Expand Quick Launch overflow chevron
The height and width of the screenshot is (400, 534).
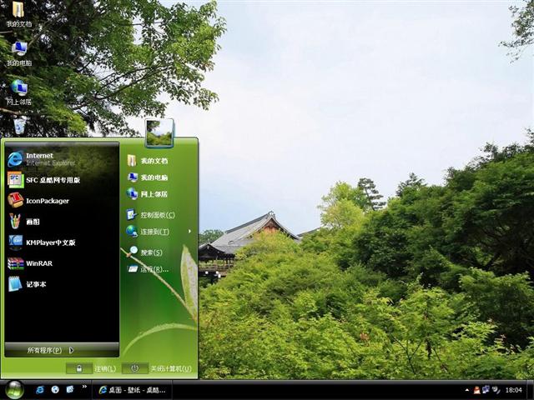click(84, 387)
